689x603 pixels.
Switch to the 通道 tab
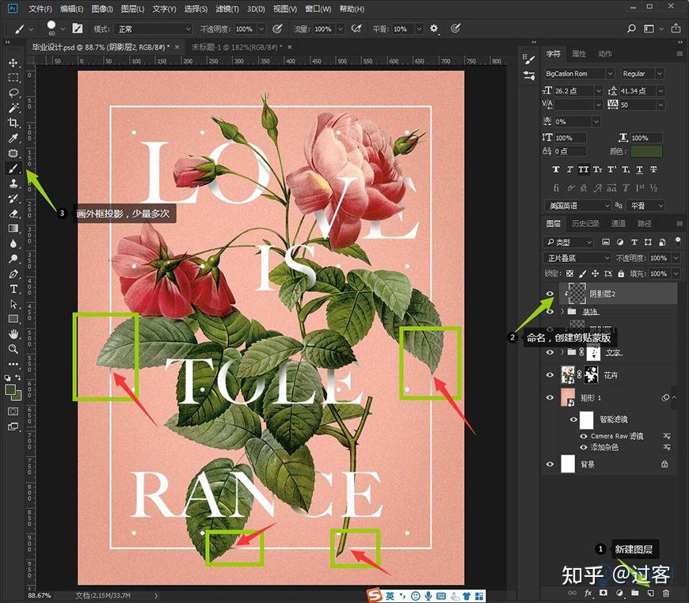point(618,223)
